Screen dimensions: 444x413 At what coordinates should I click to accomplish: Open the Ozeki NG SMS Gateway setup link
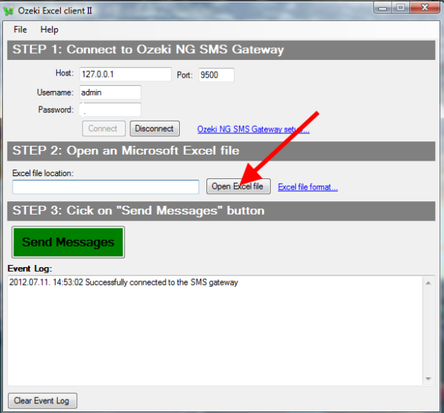[253, 130]
